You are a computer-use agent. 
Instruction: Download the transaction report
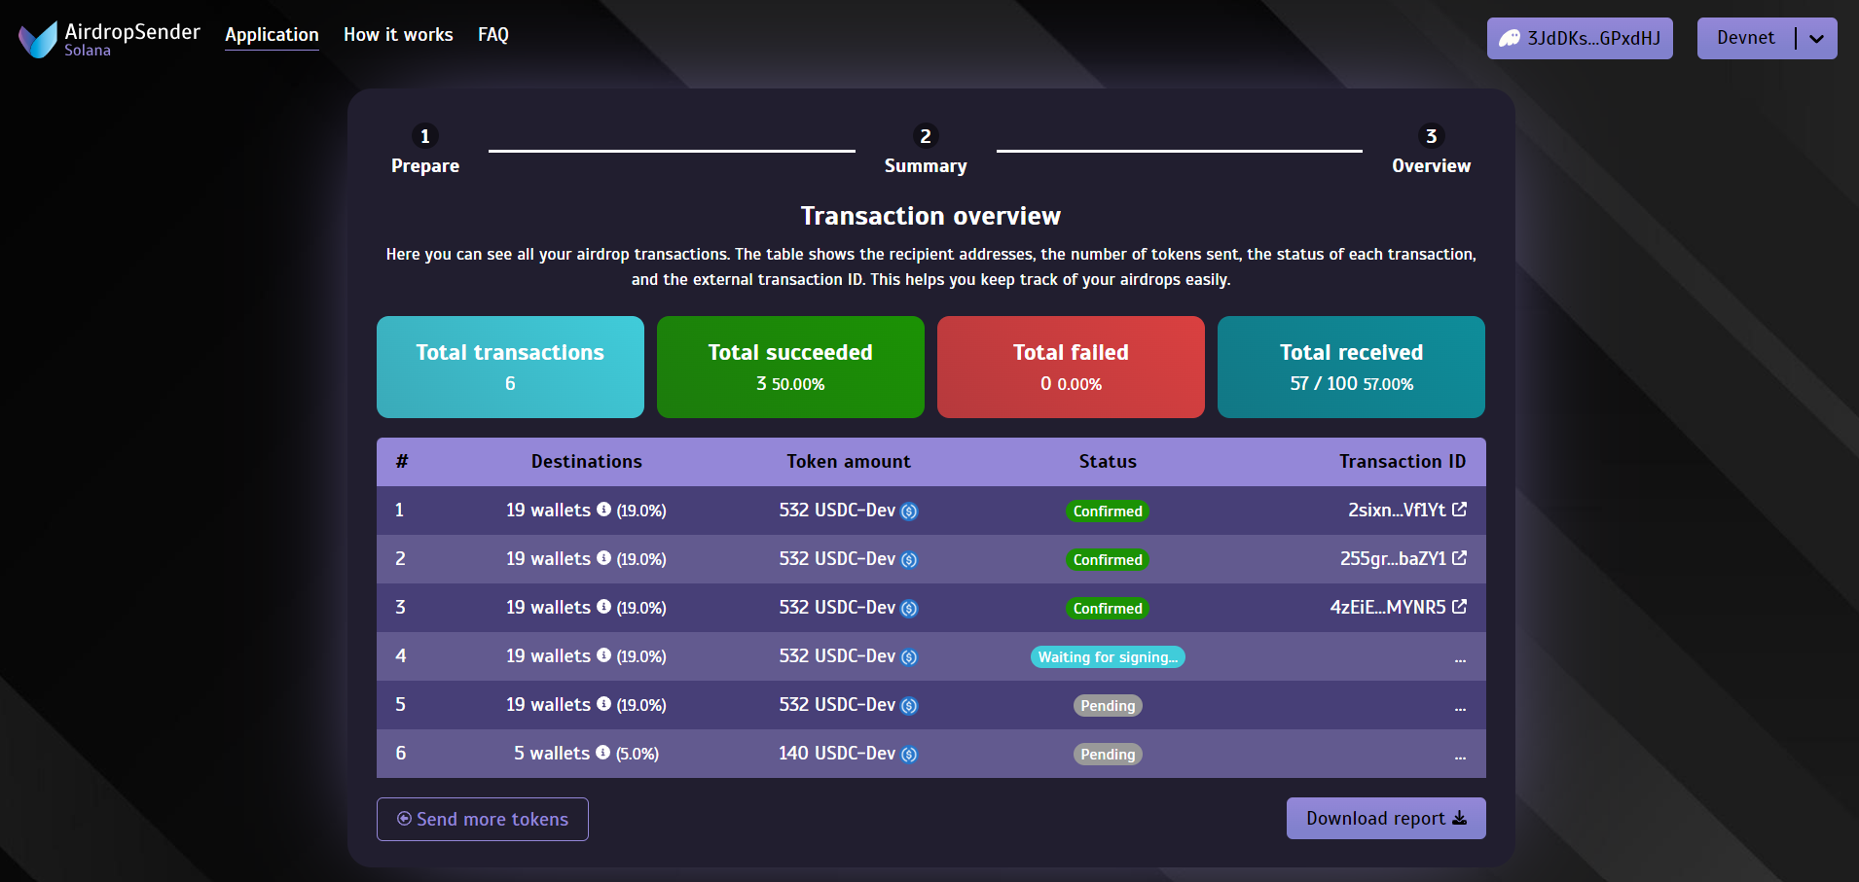[x=1385, y=819]
